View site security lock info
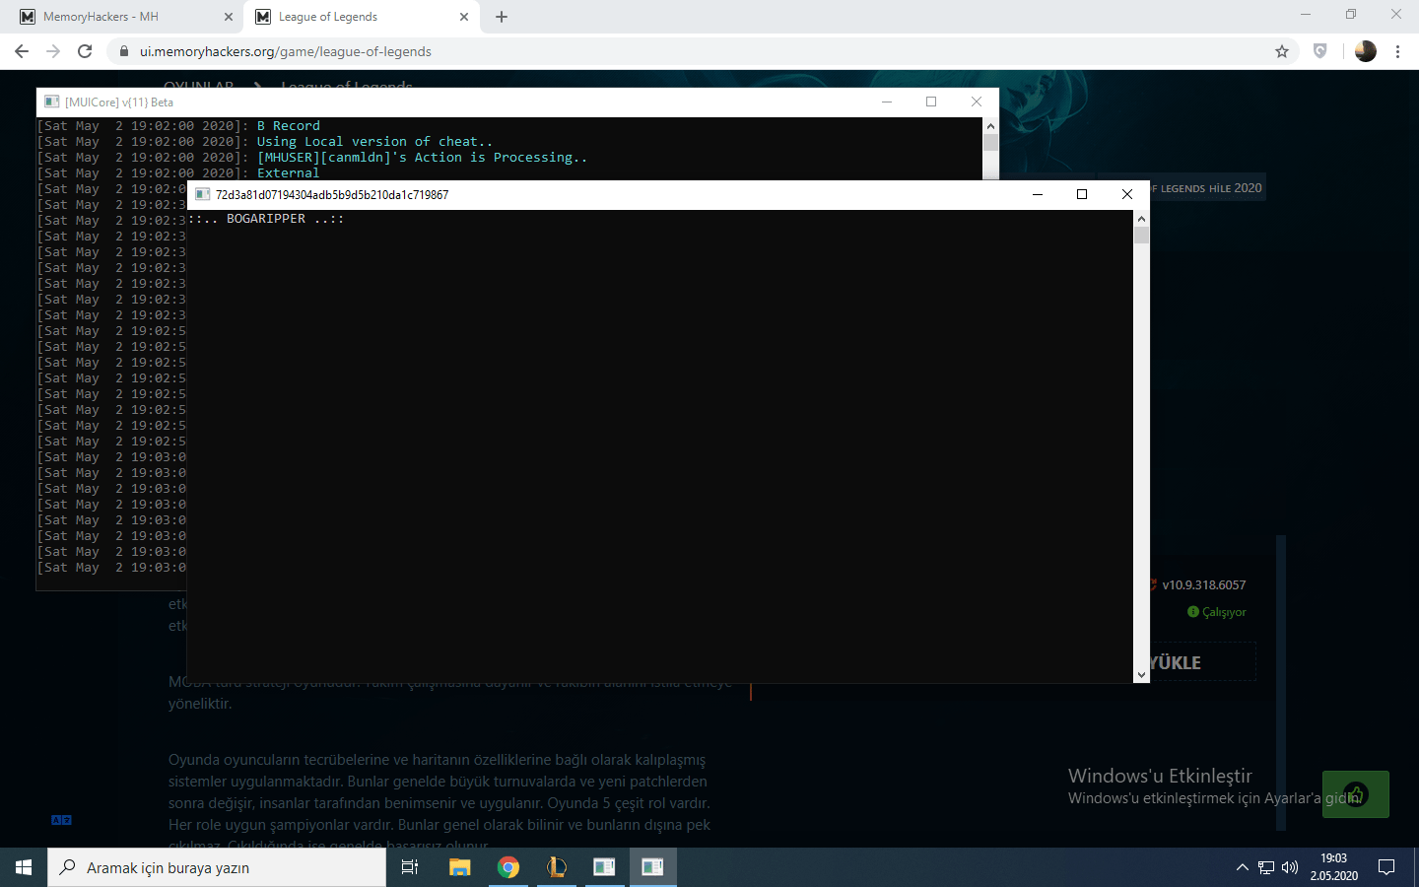The image size is (1419, 887). (124, 51)
